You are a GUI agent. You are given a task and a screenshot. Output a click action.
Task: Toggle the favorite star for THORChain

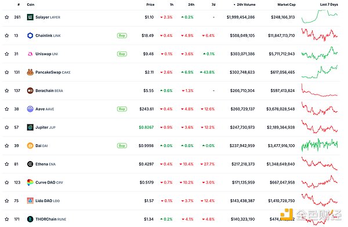[7, 219]
